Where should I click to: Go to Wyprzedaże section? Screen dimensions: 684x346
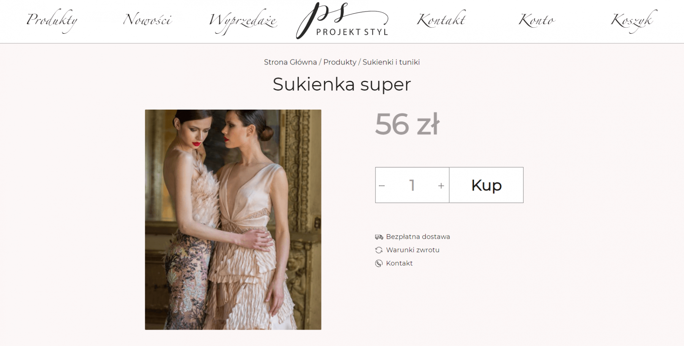[x=243, y=21]
